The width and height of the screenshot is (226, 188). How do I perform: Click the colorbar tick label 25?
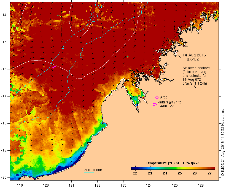point(180,173)
